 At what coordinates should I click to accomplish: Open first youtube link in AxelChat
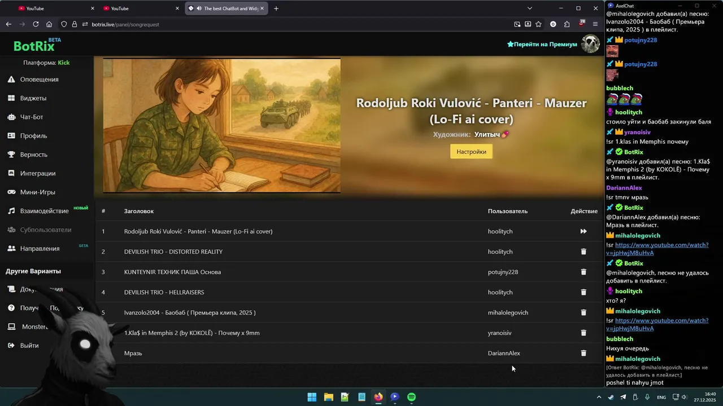pyautogui.click(x=658, y=249)
